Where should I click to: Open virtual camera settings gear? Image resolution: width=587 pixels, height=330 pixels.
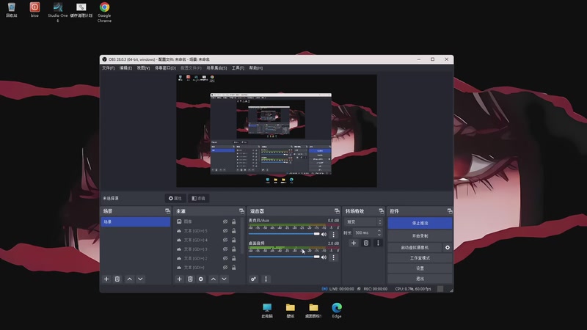(448, 247)
